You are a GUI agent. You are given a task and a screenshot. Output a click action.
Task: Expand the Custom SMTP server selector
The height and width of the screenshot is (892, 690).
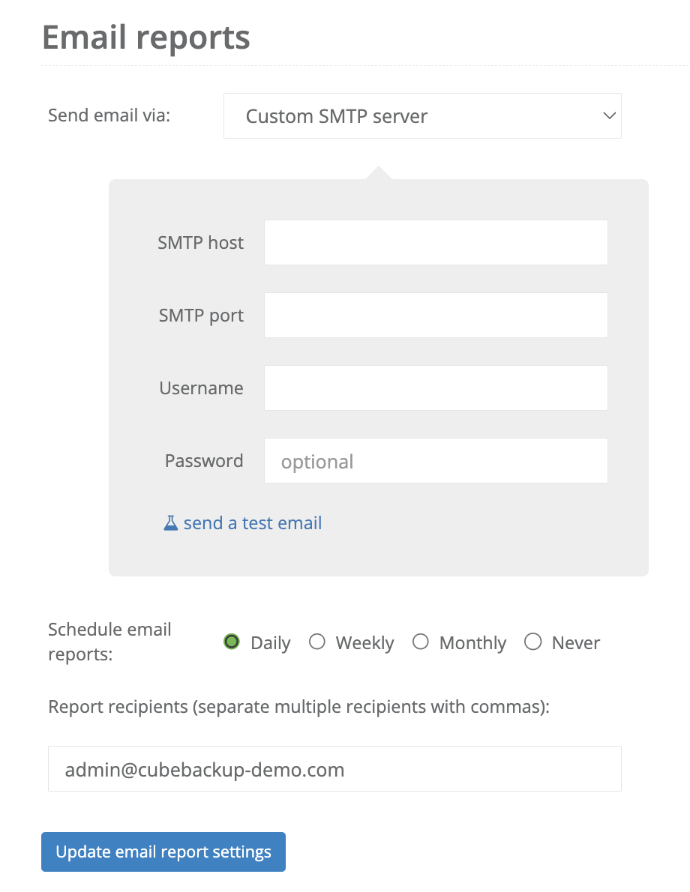422,116
